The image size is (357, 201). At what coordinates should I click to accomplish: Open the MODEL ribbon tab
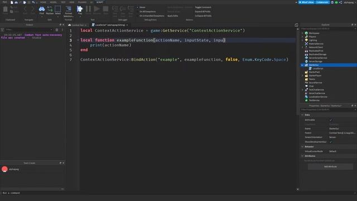(x=54, y=2)
